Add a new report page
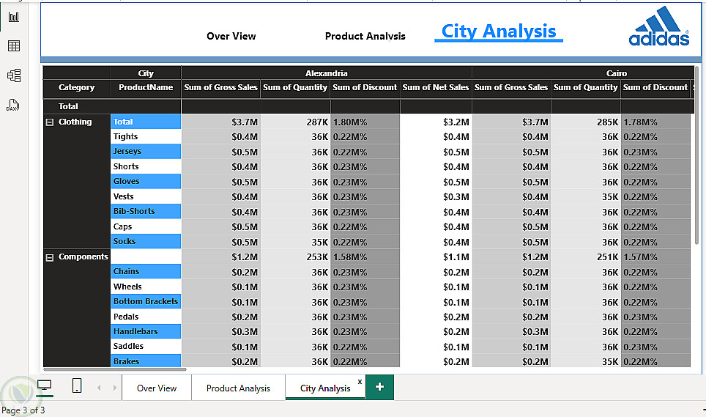 click(379, 387)
